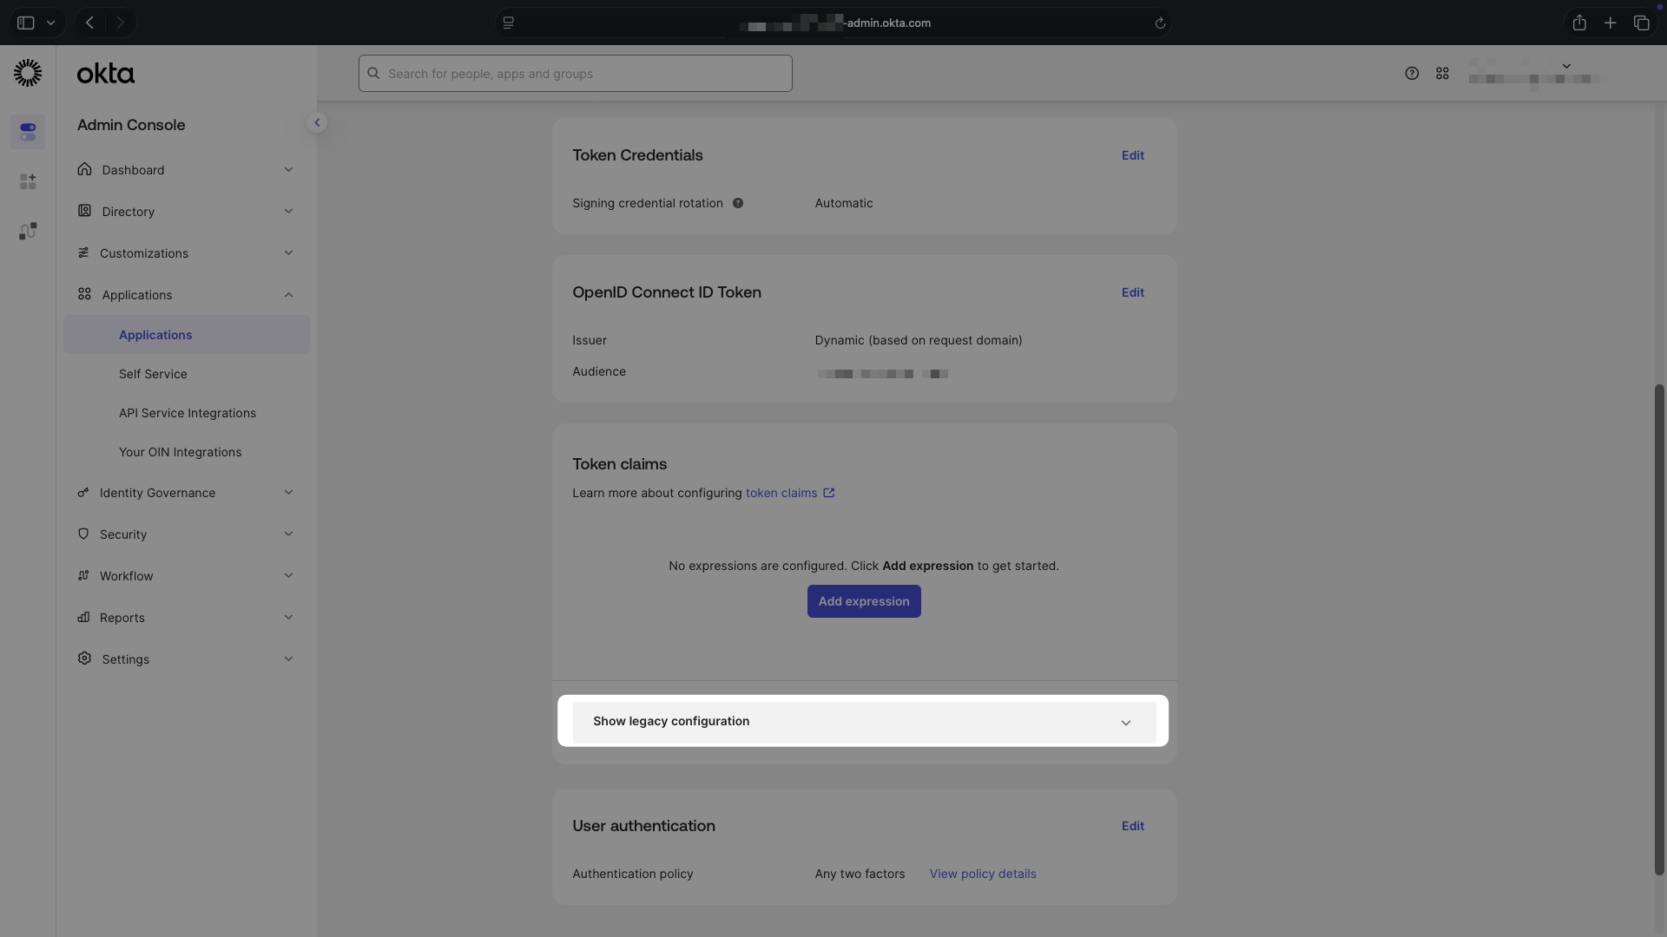This screenshot has height=937, width=1667.
Task: Click the people, apps and groups search field
Action: click(575, 74)
